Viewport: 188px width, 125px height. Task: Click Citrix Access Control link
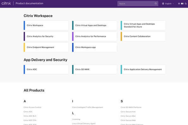[32, 107]
